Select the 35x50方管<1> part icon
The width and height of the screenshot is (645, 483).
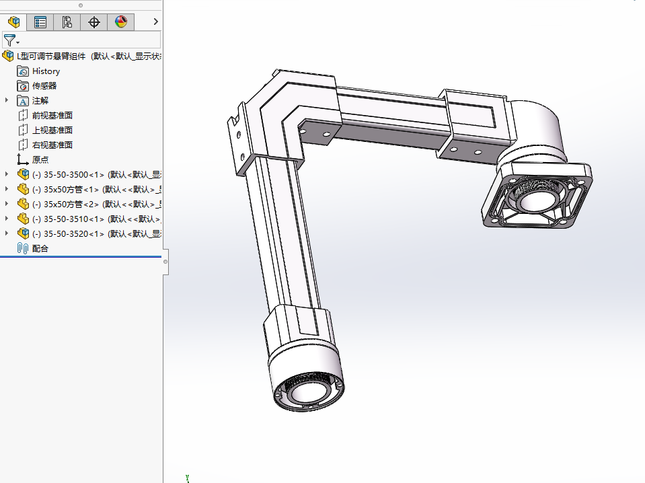(24, 189)
